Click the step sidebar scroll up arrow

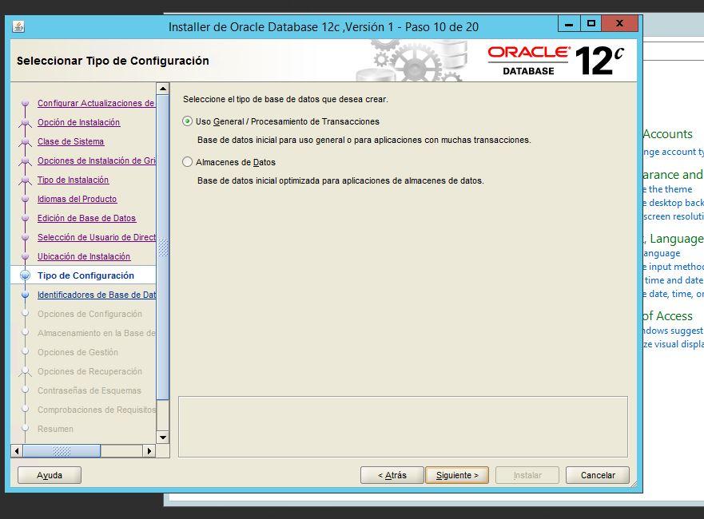click(x=162, y=89)
